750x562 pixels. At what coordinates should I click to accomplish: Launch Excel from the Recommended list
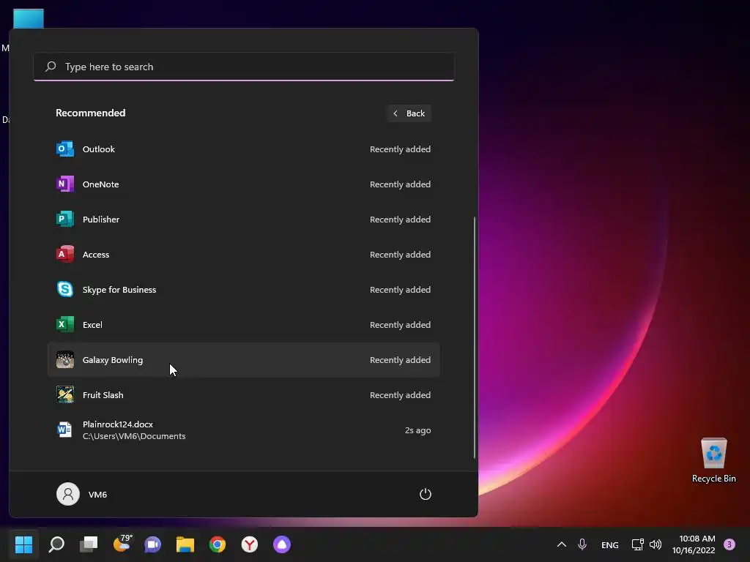[243, 324]
